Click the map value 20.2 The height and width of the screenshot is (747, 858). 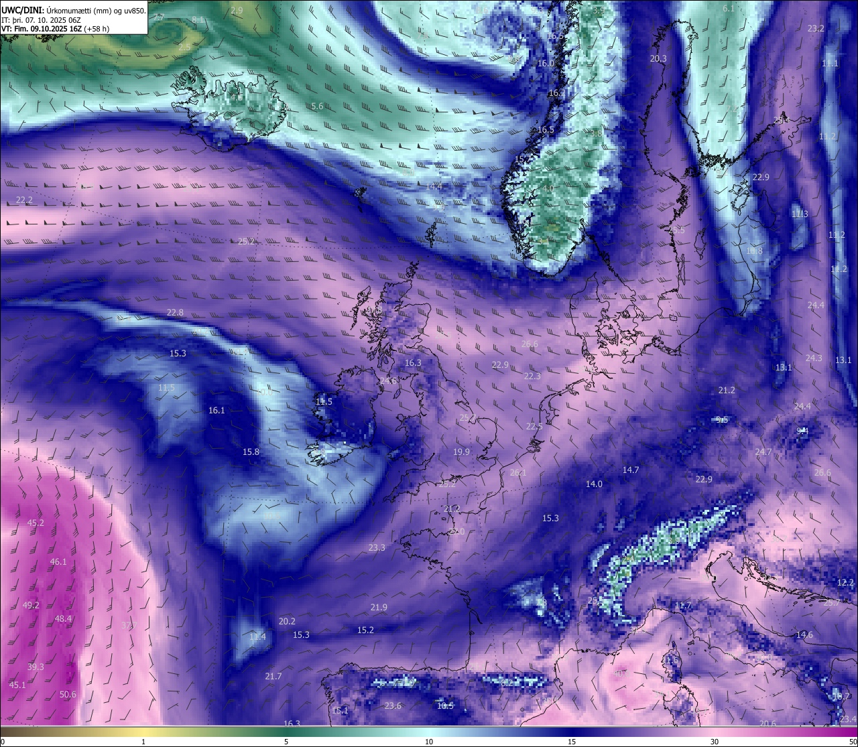(x=287, y=621)
